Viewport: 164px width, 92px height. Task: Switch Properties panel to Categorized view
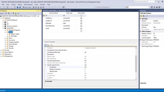tap(141, 16)
